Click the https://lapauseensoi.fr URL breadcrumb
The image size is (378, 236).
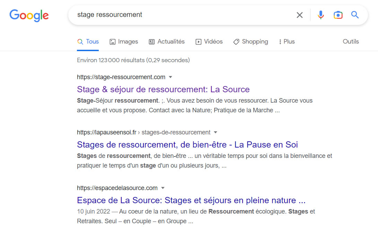[107, 132]
